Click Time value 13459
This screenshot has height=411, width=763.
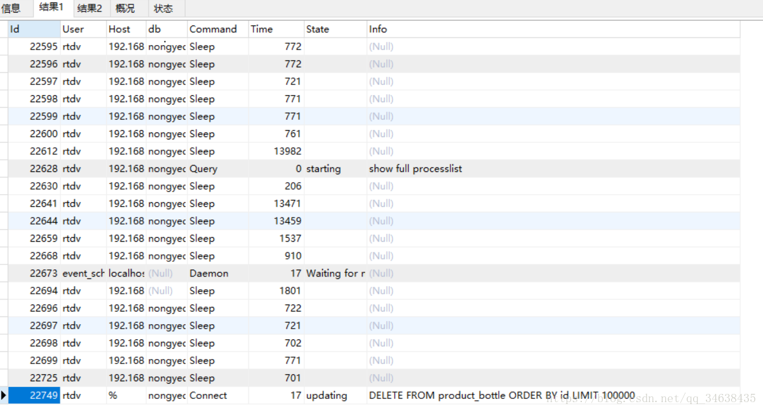276,221
